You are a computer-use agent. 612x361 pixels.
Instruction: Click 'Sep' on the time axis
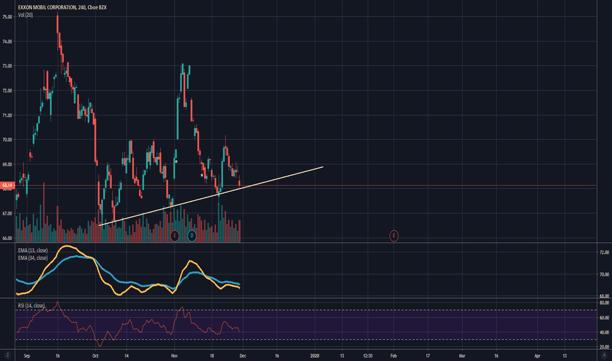[x=27, y=356]
